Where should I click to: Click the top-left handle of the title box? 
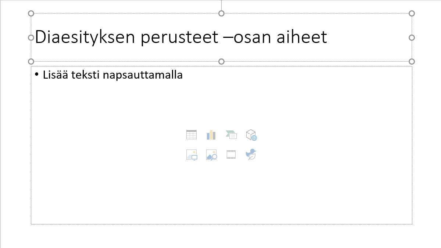31,14
